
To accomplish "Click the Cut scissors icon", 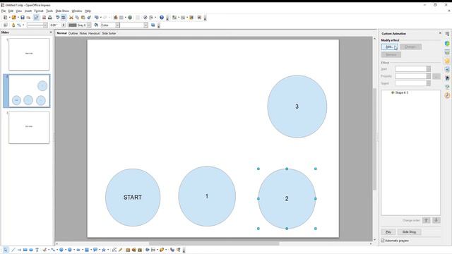I will 71,18.
